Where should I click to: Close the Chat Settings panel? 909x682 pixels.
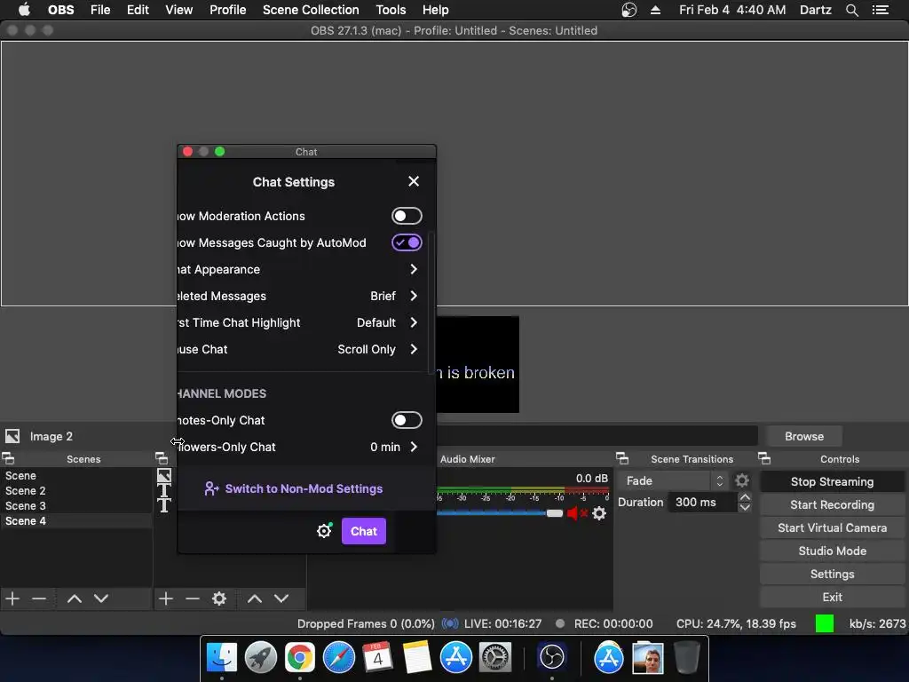click(414, 181)
